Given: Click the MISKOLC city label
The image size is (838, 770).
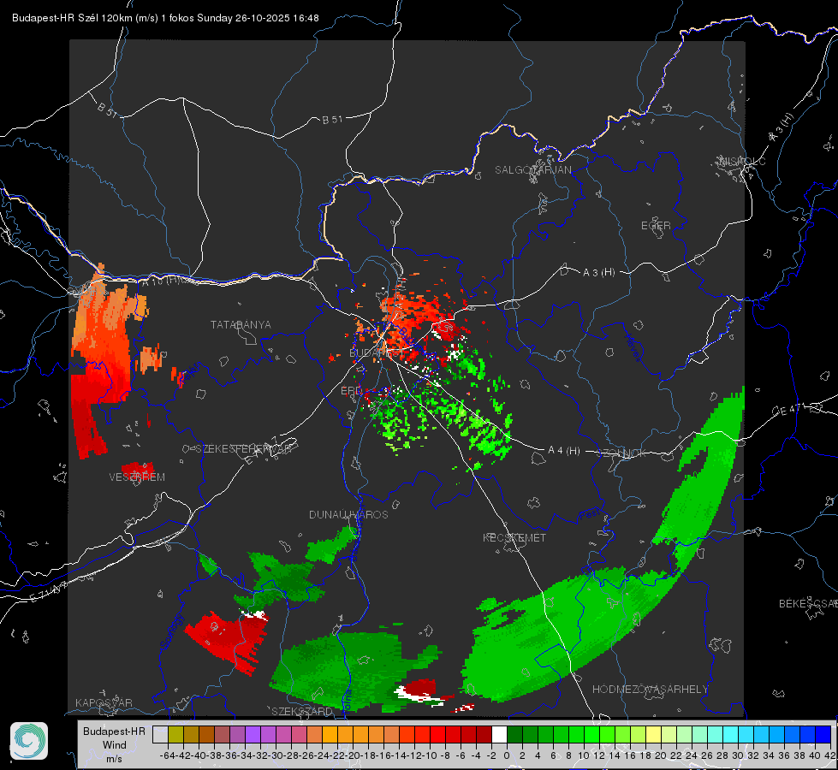Looking at the screenshot, I should (x=742, y=161).
